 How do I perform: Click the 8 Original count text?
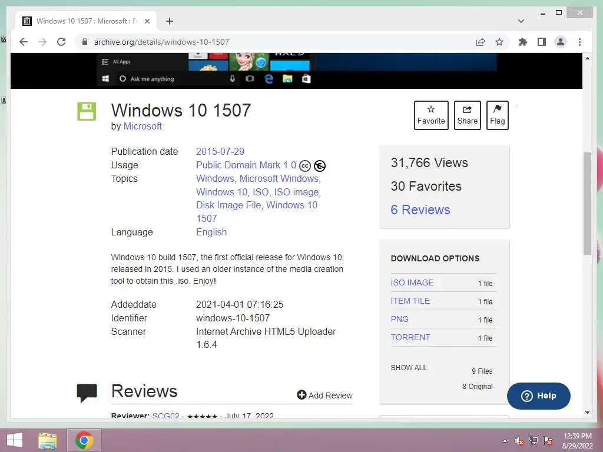tap(477, 386)
